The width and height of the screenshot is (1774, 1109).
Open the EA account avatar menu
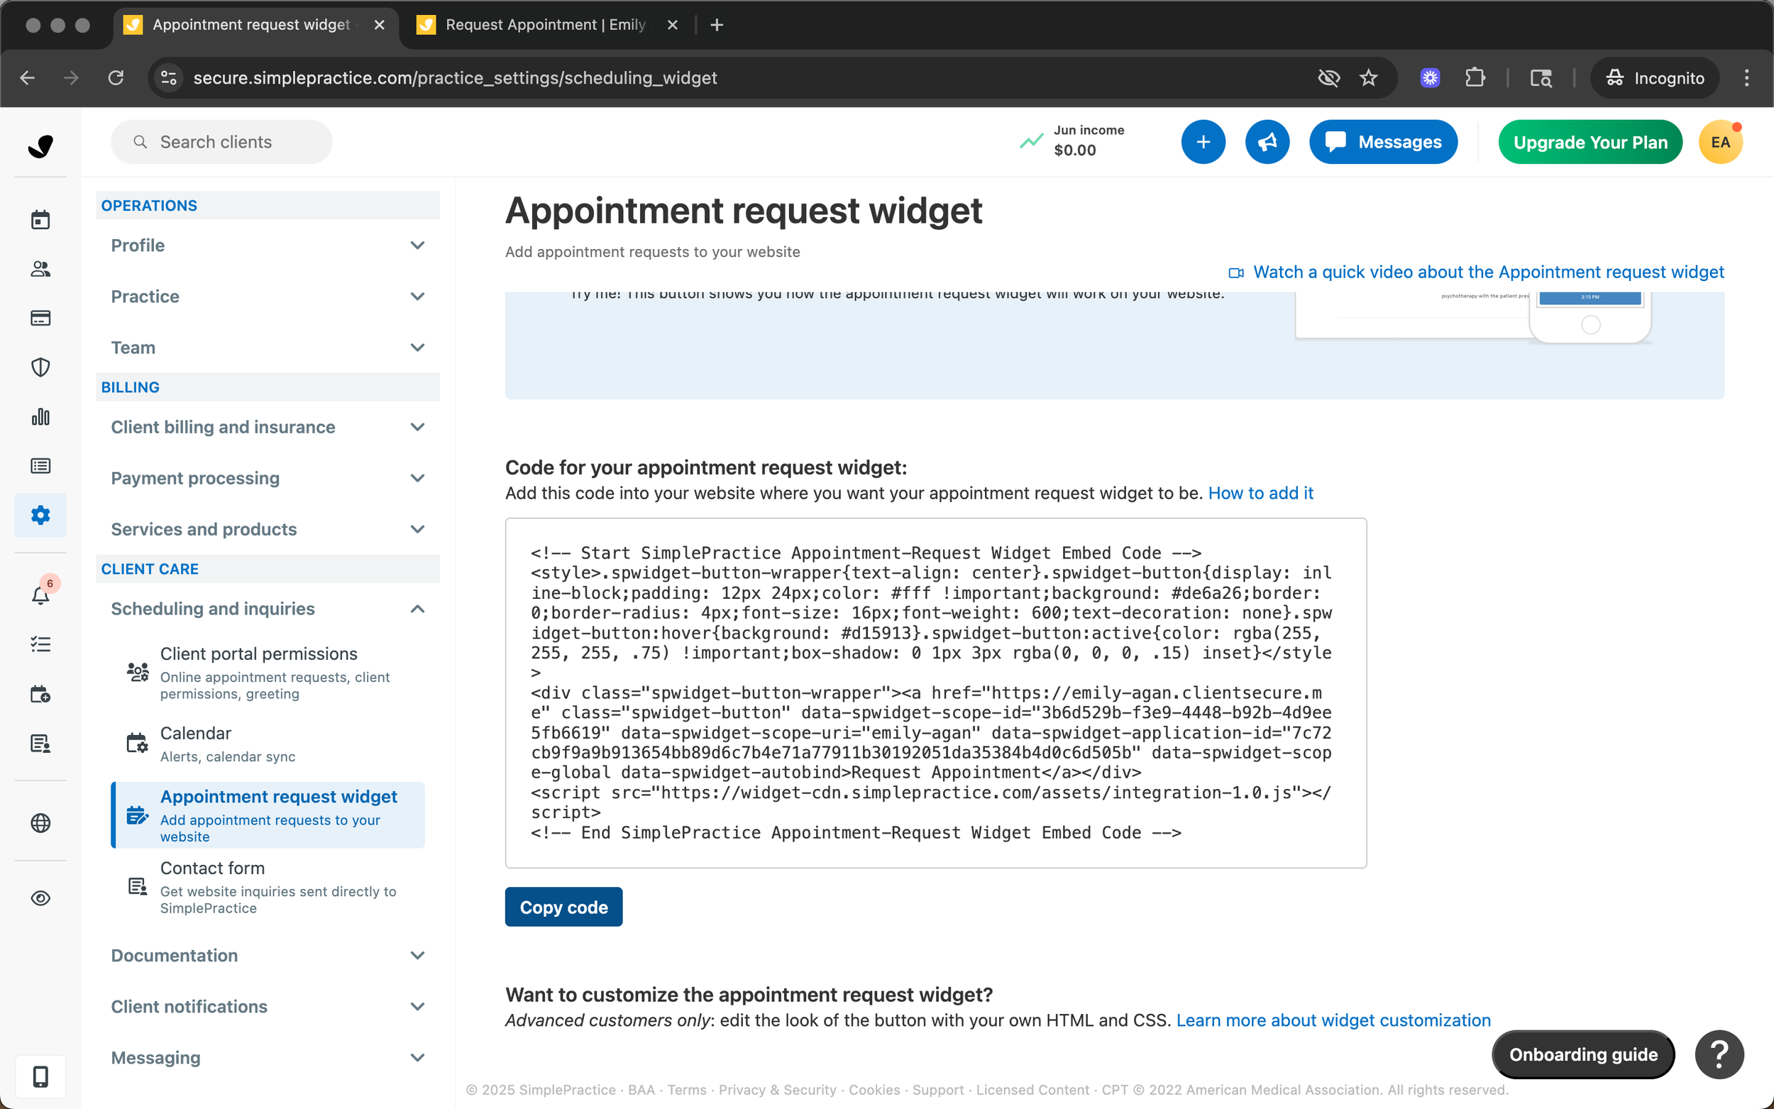click(x=1720, y=143)
